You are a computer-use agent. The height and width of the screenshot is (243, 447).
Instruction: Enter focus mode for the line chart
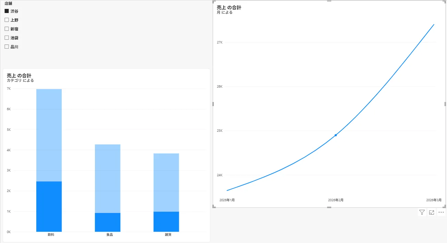[x=432, y=213]
